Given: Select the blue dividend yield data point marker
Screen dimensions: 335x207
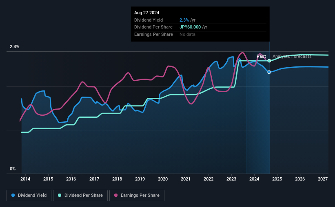Looking at the screenshot, I should coord(269,72).
